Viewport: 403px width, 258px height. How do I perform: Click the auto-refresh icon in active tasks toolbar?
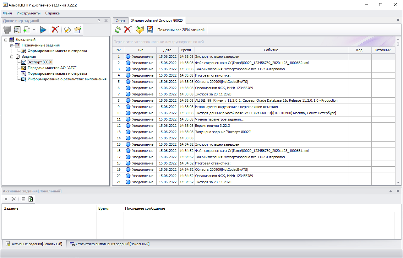pyautogui.click(x=30, y=199)
